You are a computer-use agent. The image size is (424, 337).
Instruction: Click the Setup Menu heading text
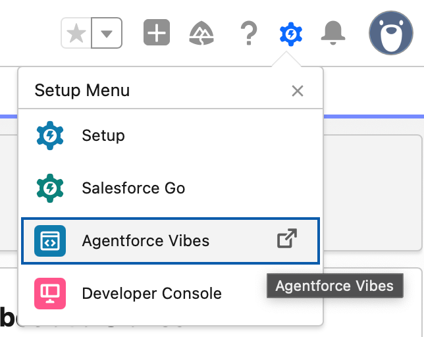click(x=82, y=90)
